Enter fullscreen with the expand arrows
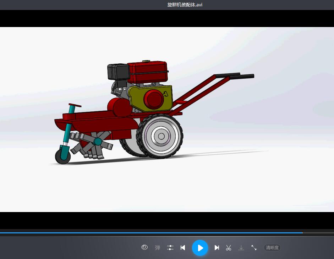The image size is (334, 259). coord(254,248)
